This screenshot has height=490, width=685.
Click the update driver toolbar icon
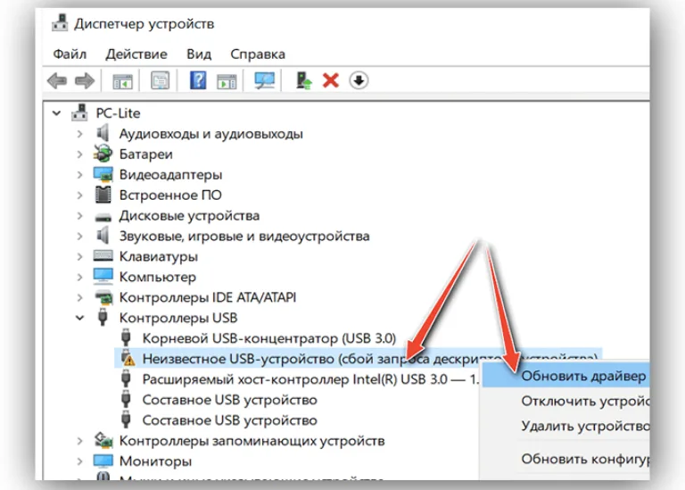tap(303, 80)
